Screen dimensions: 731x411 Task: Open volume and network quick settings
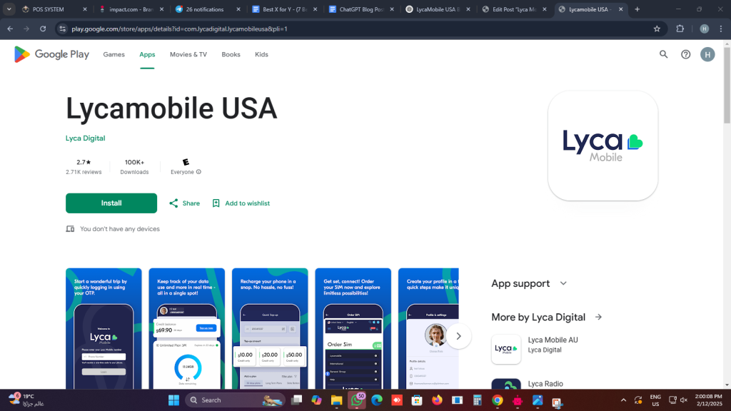[678, 400]
